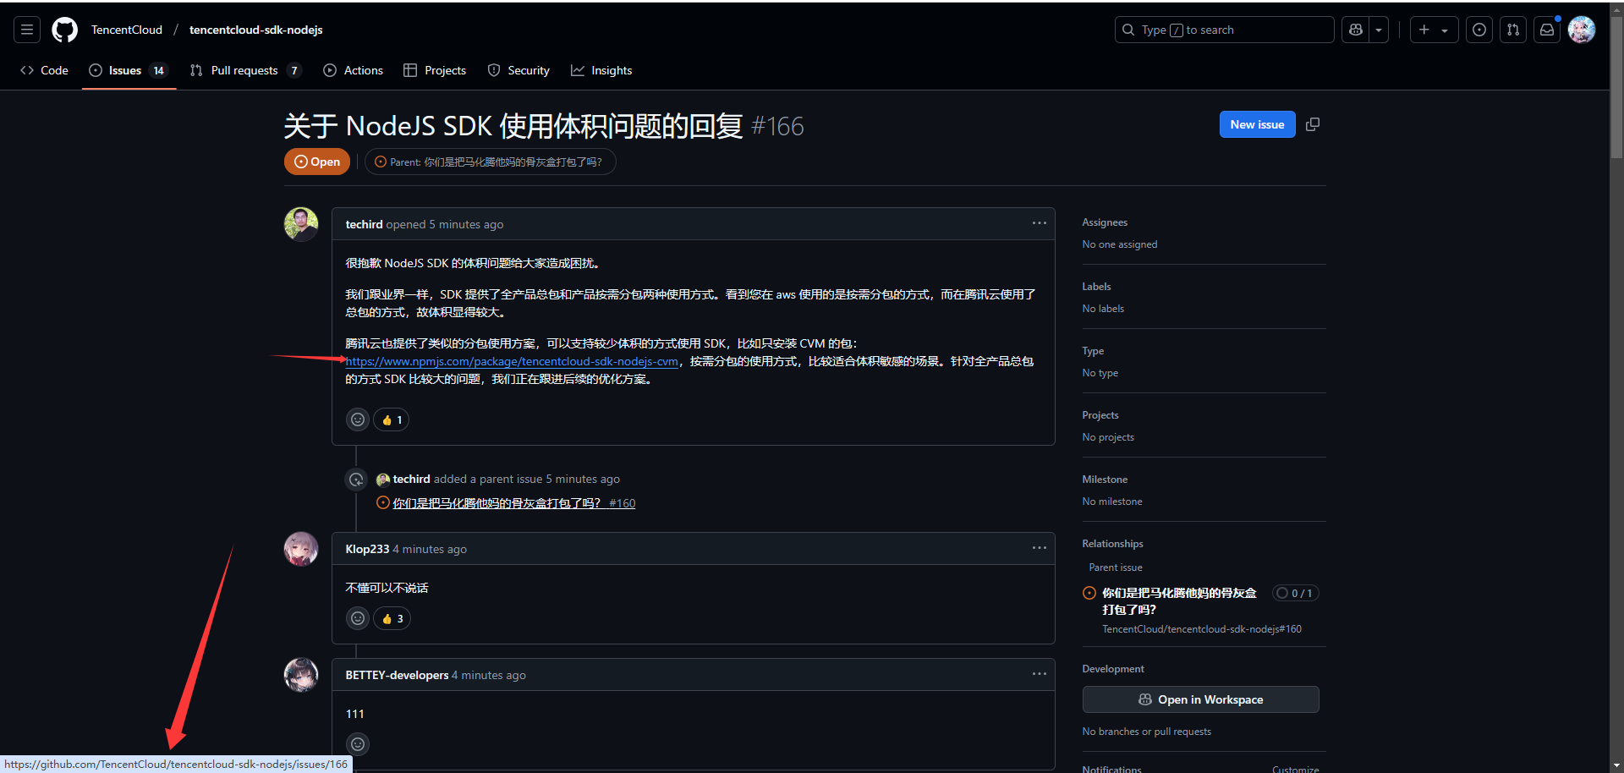Open the user profile avatar menu
The height and width of the screenshot is (773, 1624).
click(1581, 30)
